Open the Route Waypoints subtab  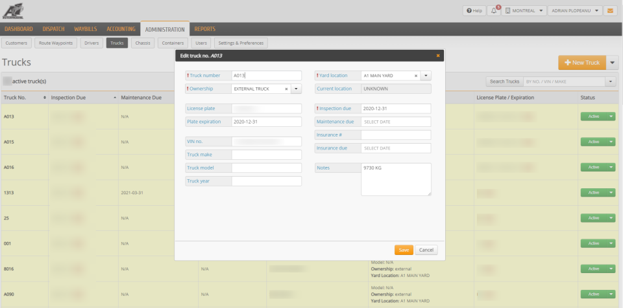point(56,43)
